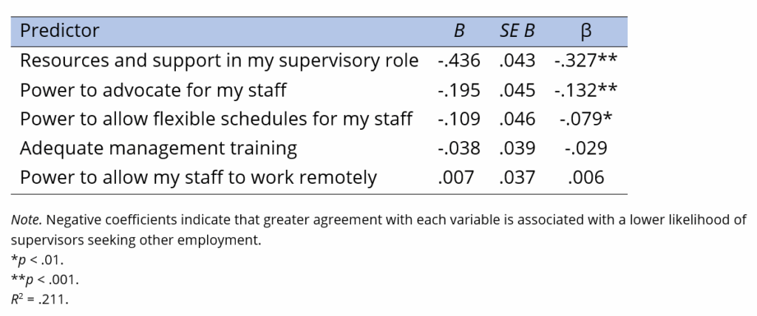The height and width of the screenshot is (316, 757).
Task: Click the Predictor column header
Action: (x=59, y=31)
